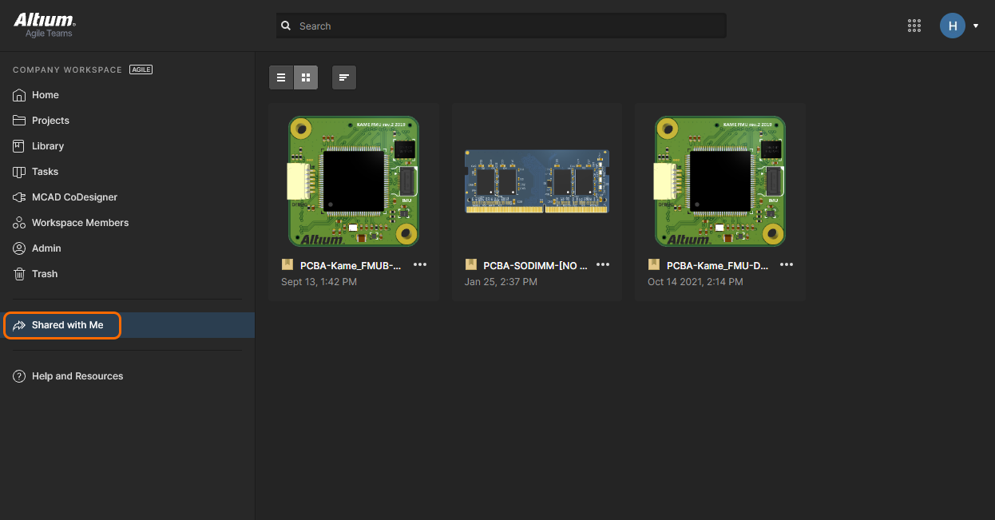The width and height of the screenshot is (995, 520).
Task: Click the Altum Agile Teams logo
Action: point(45,25)
